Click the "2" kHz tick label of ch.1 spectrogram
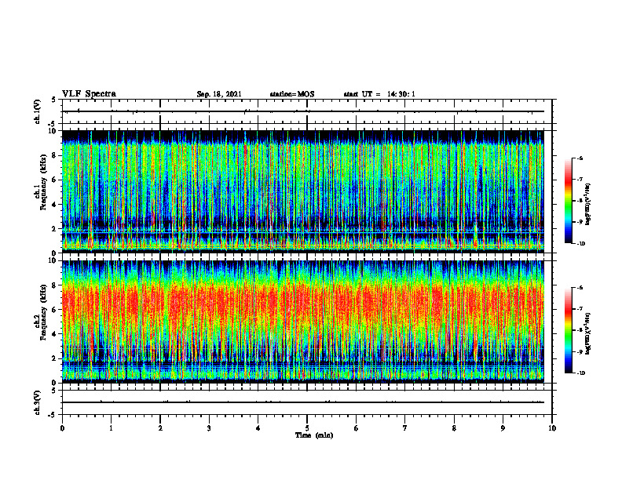 [55, 229]
